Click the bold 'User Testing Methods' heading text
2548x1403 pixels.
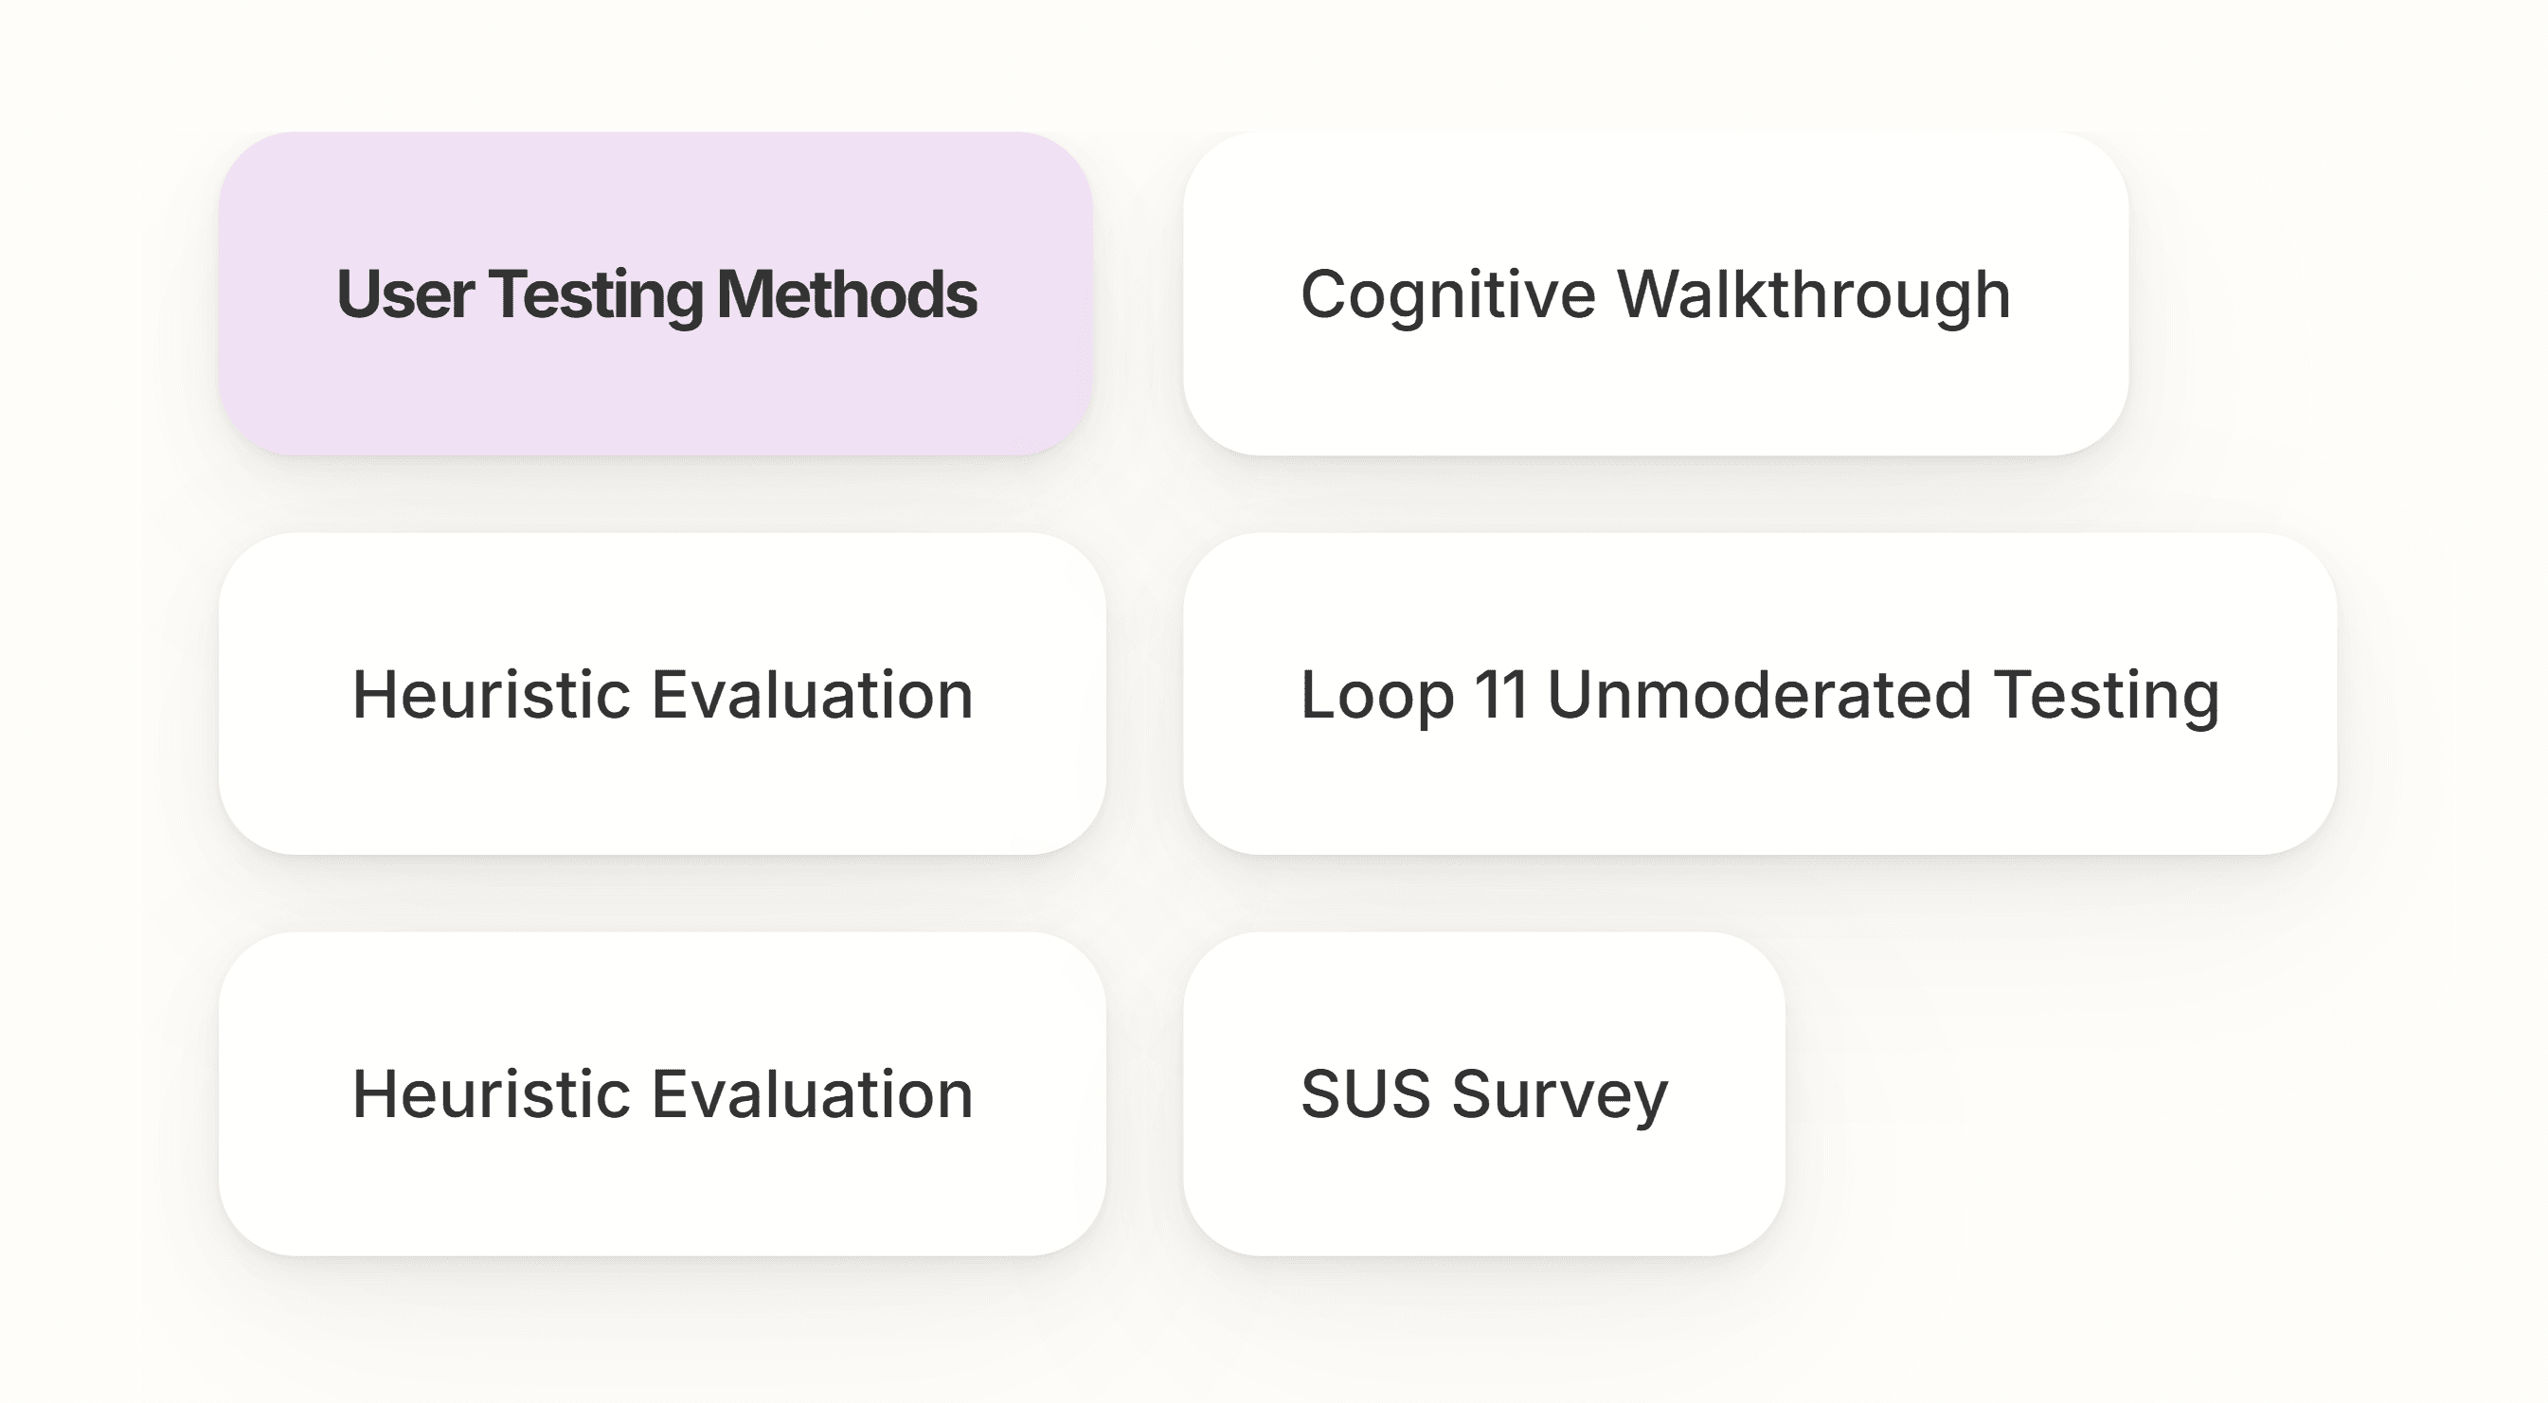pos(656,294)
